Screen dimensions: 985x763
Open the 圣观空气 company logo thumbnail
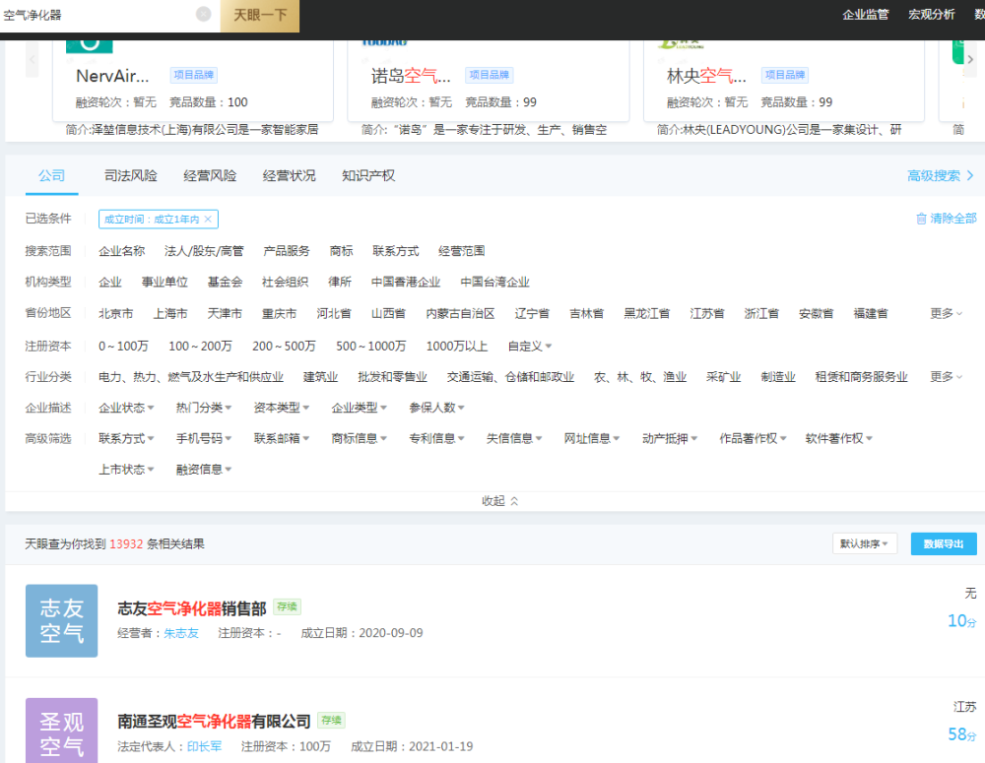pyautogui.click(x=61, y=731)
